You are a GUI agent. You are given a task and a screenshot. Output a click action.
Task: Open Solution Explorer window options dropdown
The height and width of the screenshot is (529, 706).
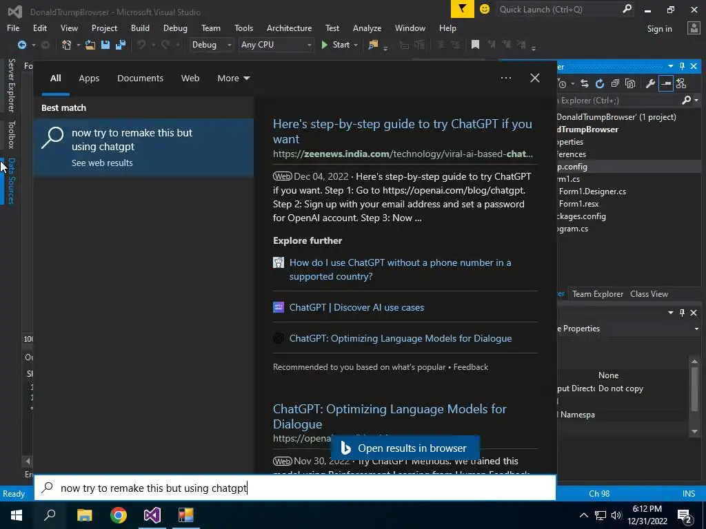click(670, 67)
